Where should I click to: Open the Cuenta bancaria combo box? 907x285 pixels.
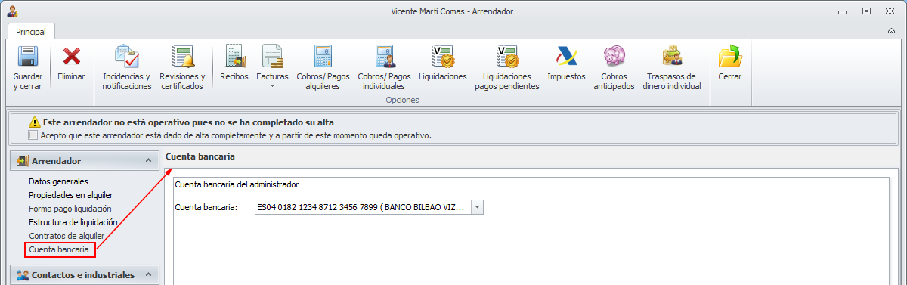pyautogui.click(x=477, y=207)
